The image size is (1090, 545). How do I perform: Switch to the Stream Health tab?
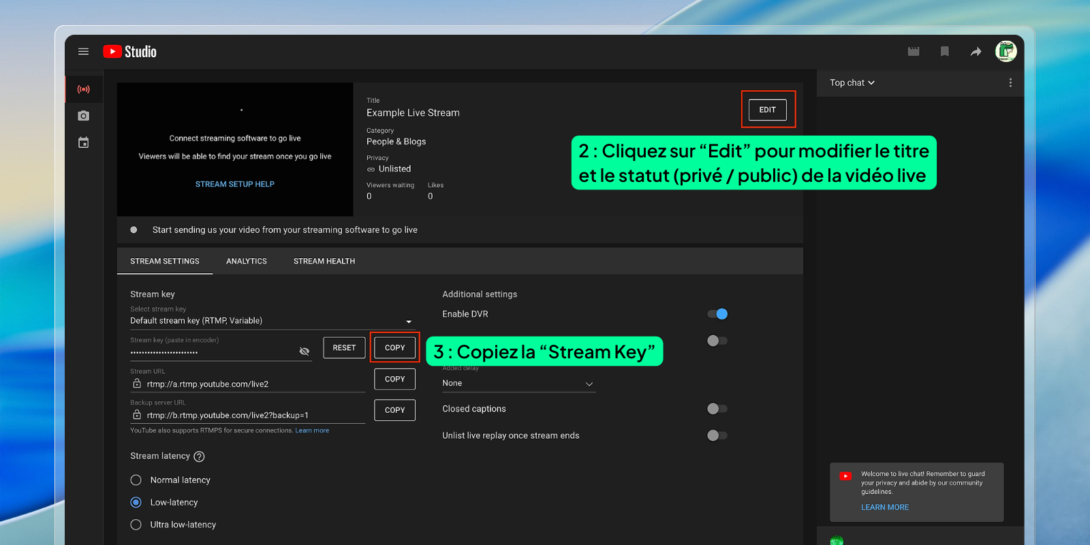324,261
